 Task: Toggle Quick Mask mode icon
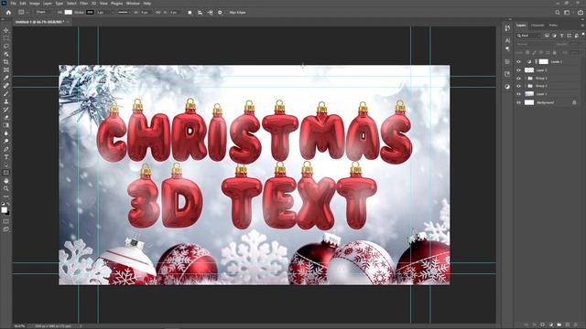click(x=6, y=221)
